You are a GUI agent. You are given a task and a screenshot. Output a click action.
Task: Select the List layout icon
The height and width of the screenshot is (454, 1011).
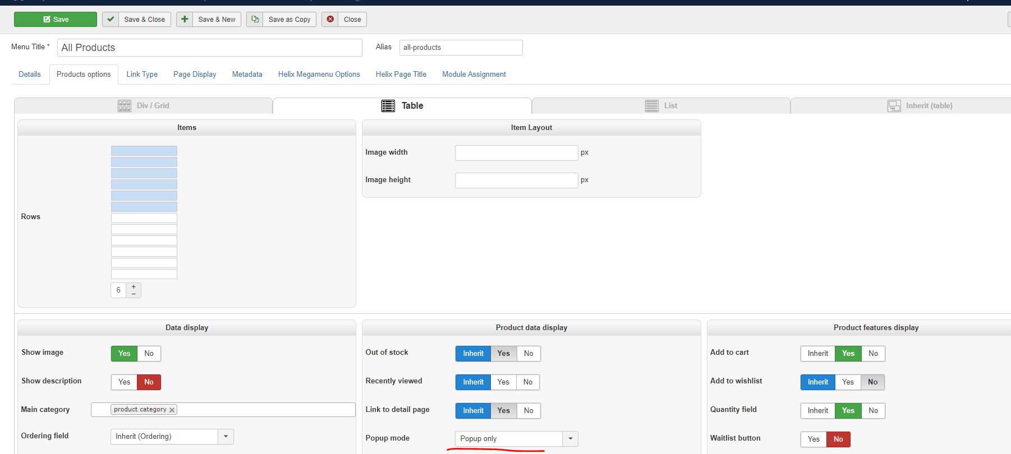[651, 106]
